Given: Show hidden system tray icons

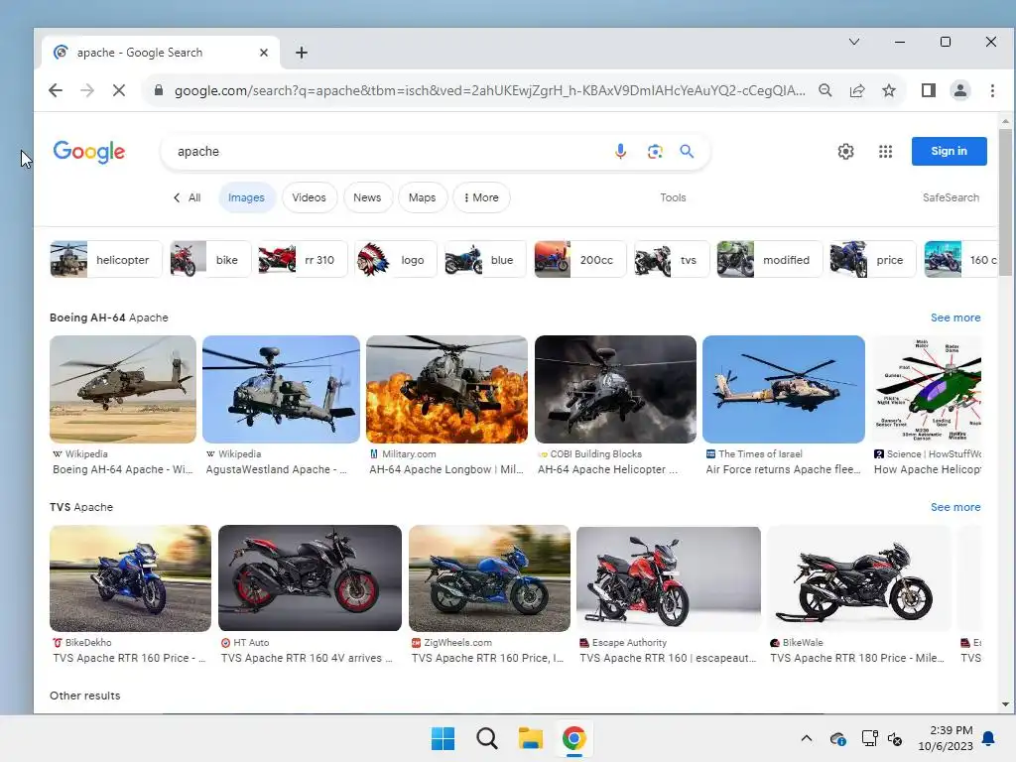Looking at the screenshot, I should point(807,738).
